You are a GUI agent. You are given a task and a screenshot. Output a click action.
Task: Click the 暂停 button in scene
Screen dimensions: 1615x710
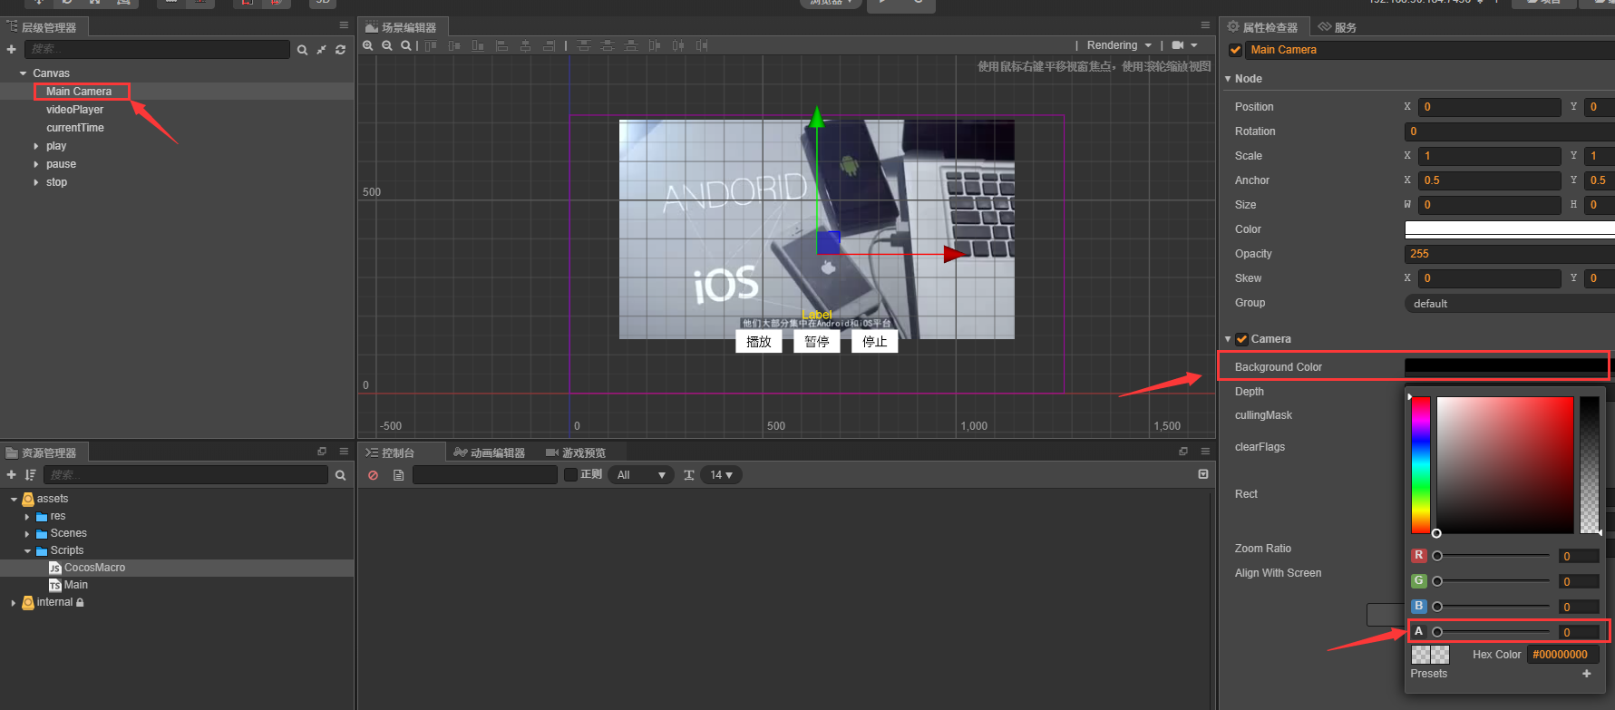817,342
